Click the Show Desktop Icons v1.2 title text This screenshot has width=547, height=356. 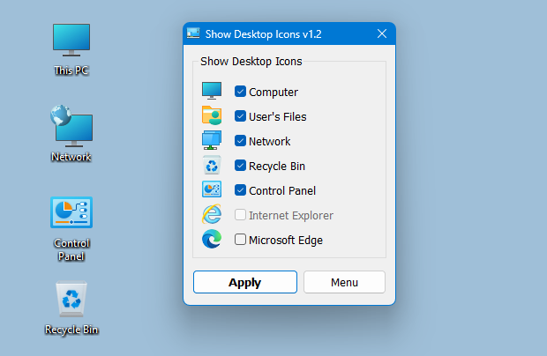(264, 34)
